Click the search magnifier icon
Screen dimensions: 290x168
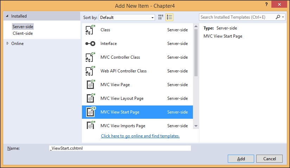point(278,17)
